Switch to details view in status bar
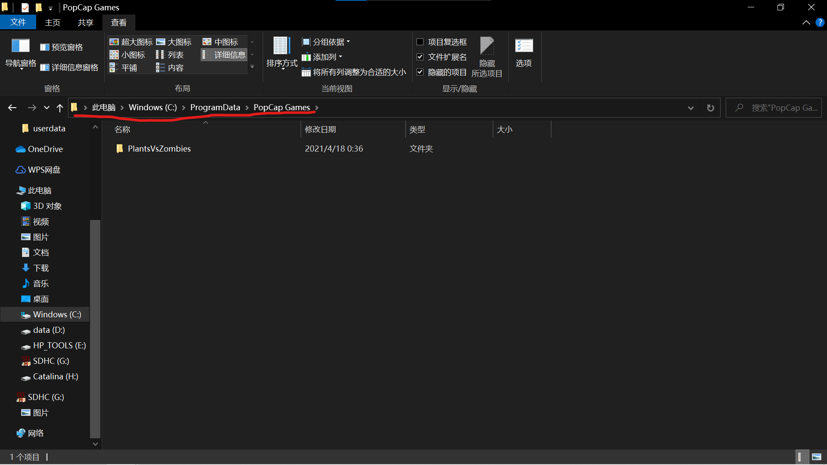827x465 pixels. tap(802, 457)
